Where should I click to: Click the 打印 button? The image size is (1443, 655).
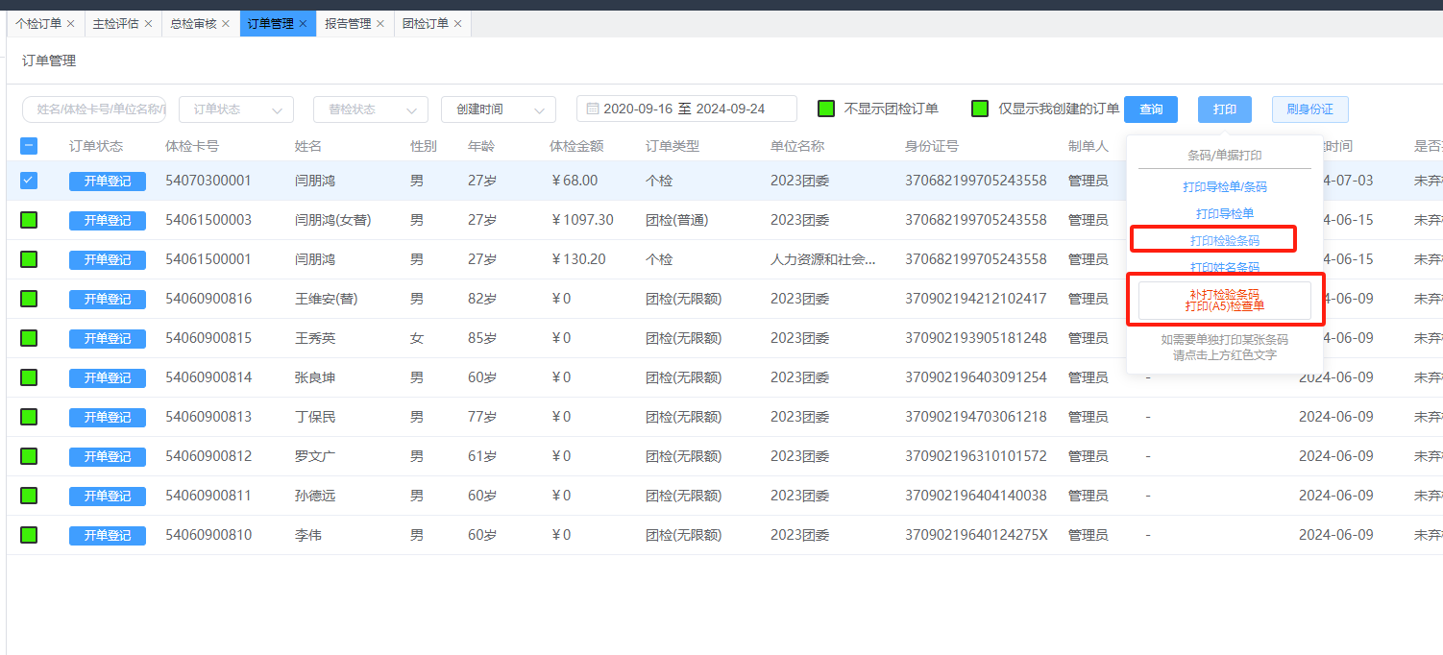tap(1225, 109)
